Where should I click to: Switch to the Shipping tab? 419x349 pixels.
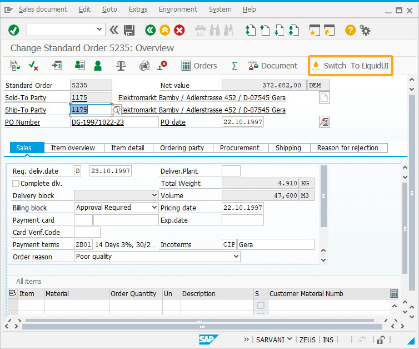[x=288, y=148]
